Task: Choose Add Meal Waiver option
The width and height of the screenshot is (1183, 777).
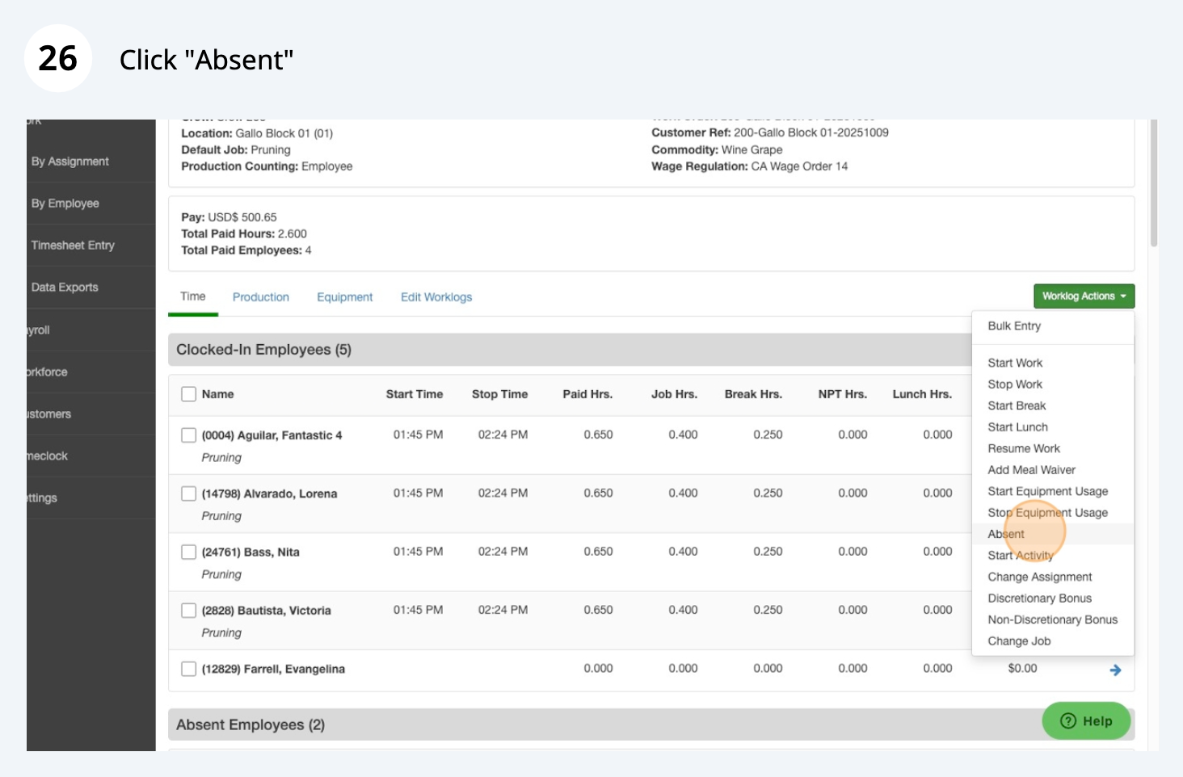Action: click(x=1031, y=470)
